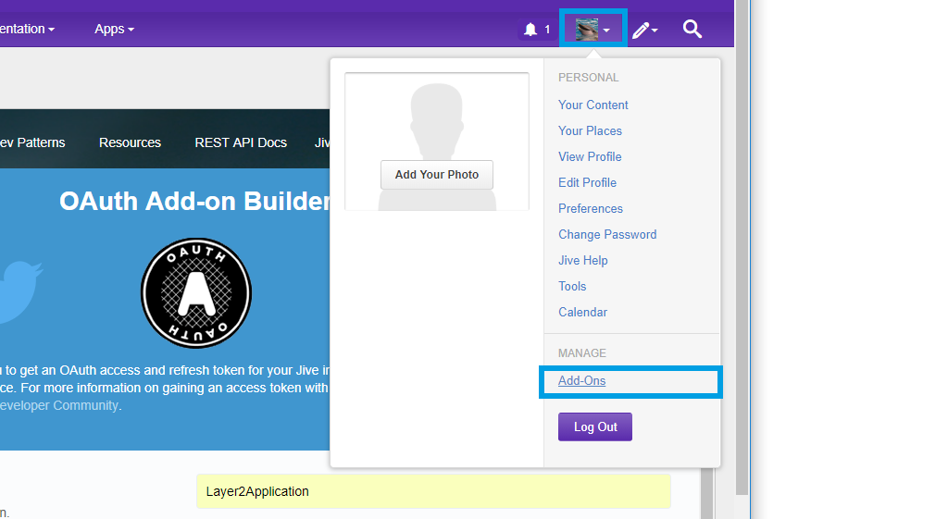
Task: Select Edit Profile in menu
Action: point(587,182)
